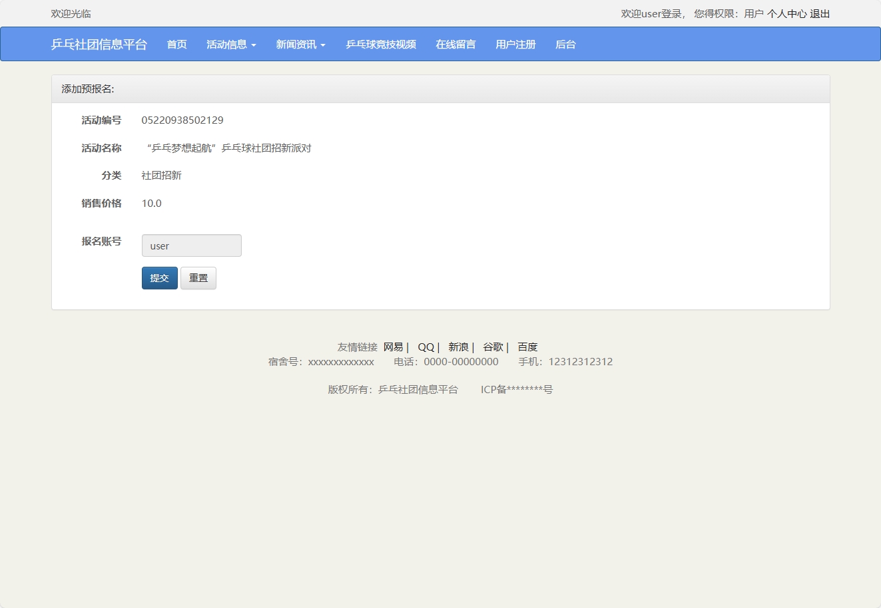Image resolution: width=881 pixels, height=608 pixels.
Task: Click the 报名账号 input field
Action: pyautogui.click(x=191, y=245)
